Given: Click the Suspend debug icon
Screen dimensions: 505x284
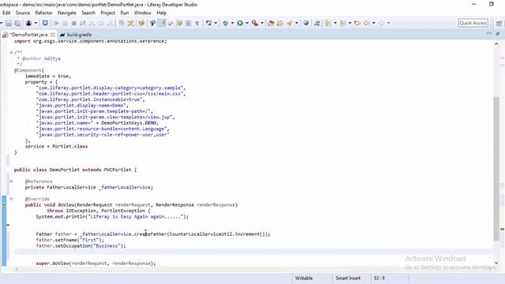Looking at the screenshot, I should pyautogui.click(x=65, y=23).
